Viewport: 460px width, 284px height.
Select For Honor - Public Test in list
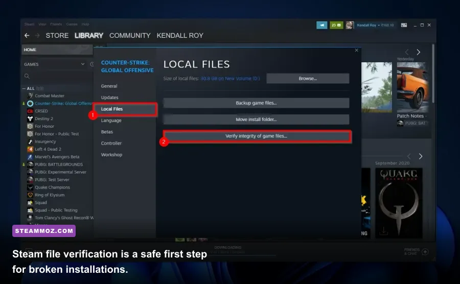pyautogui.click(x=57, y=134)
